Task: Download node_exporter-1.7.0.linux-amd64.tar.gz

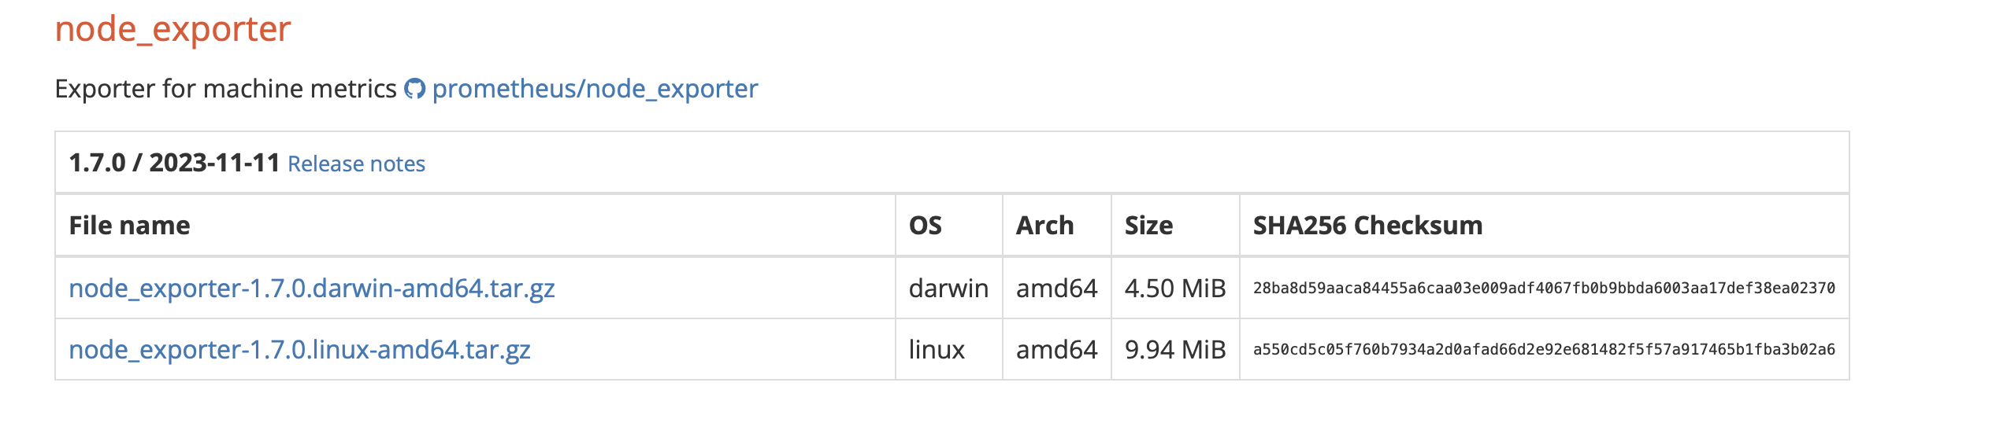Action: [299, 350]
